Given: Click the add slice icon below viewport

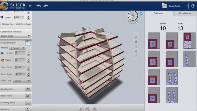Looking at the screenshot, I should click(x=81, y=109).
